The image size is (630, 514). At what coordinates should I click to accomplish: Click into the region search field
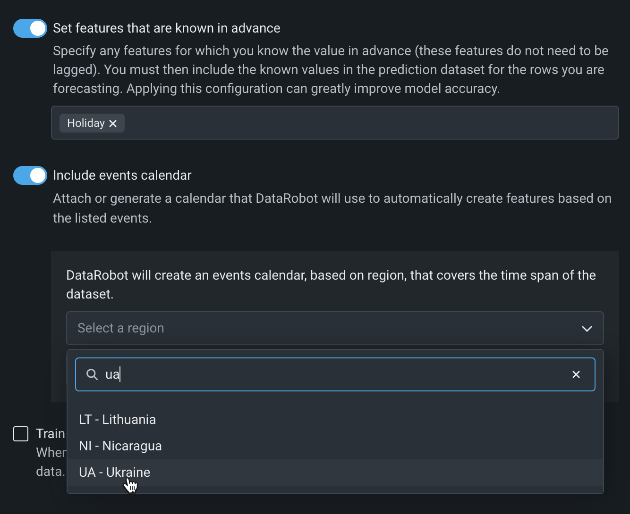click(x=331, y=374)
